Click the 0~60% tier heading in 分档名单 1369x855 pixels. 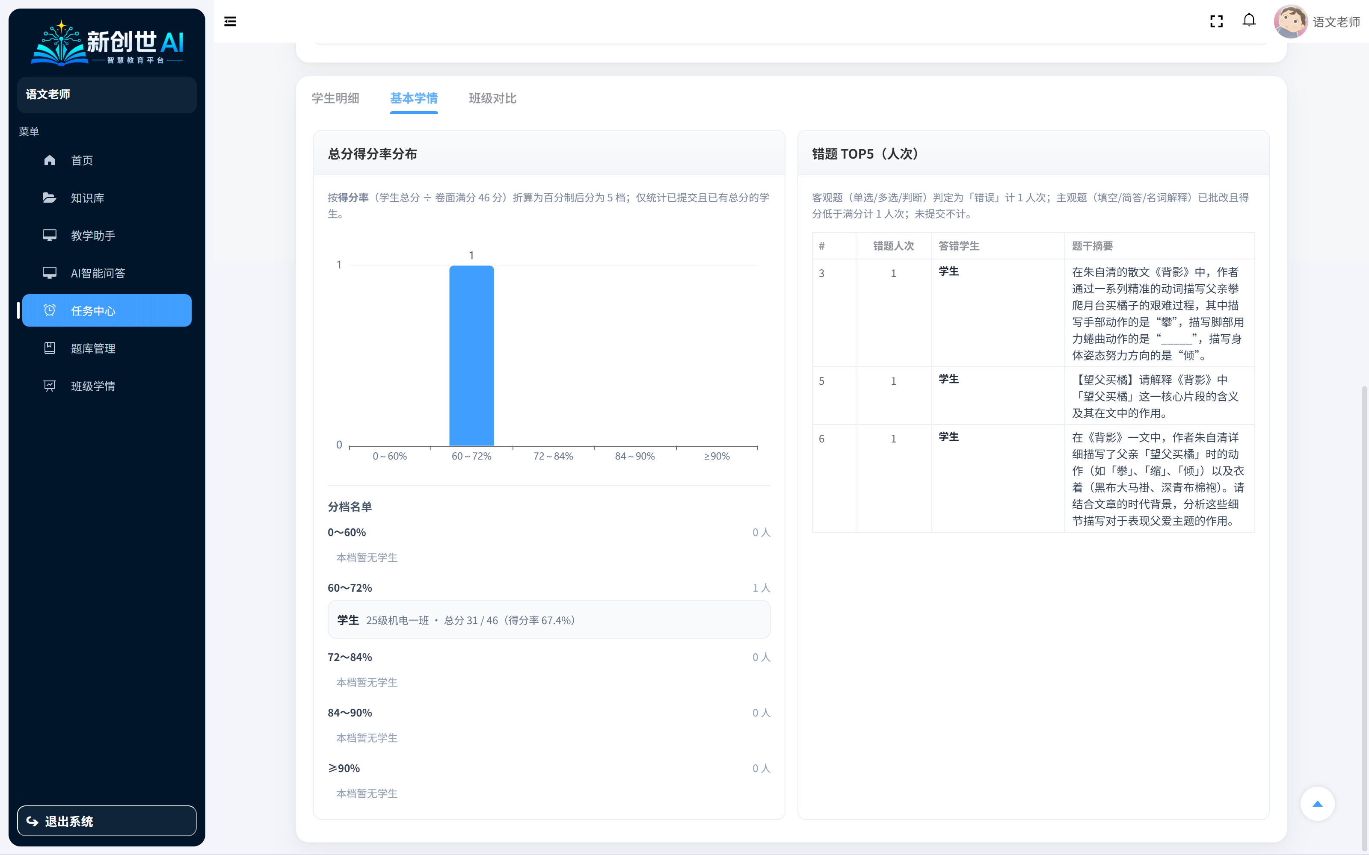point(347,532)
